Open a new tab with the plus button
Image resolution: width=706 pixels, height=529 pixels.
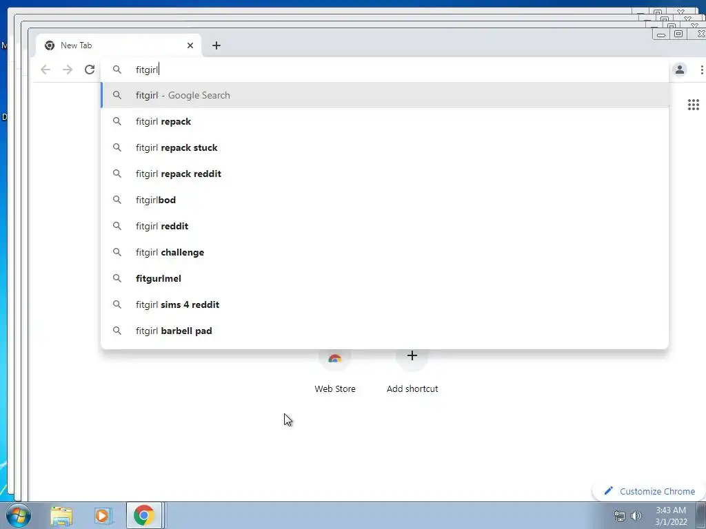[x=216, y=45]
